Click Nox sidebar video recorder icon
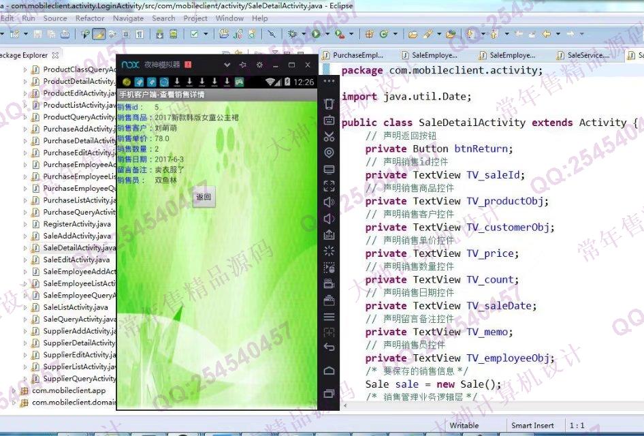Viewport: 644px width, 436px height. (329, 284)
